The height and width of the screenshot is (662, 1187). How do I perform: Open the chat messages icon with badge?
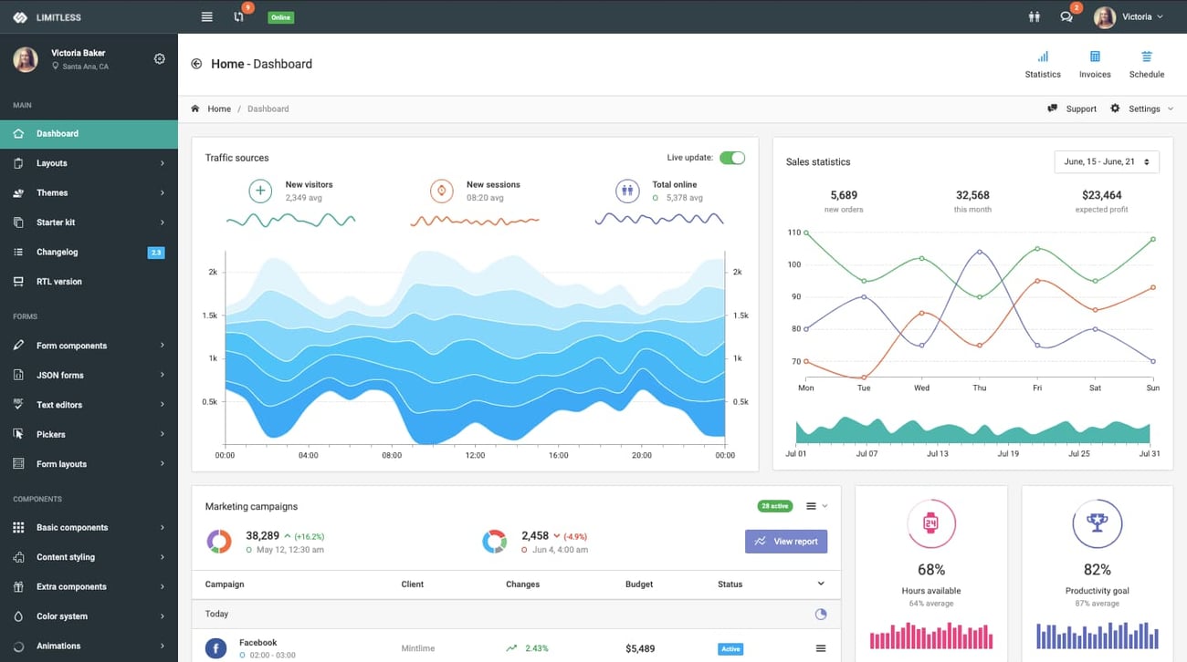coord(1067,16)
